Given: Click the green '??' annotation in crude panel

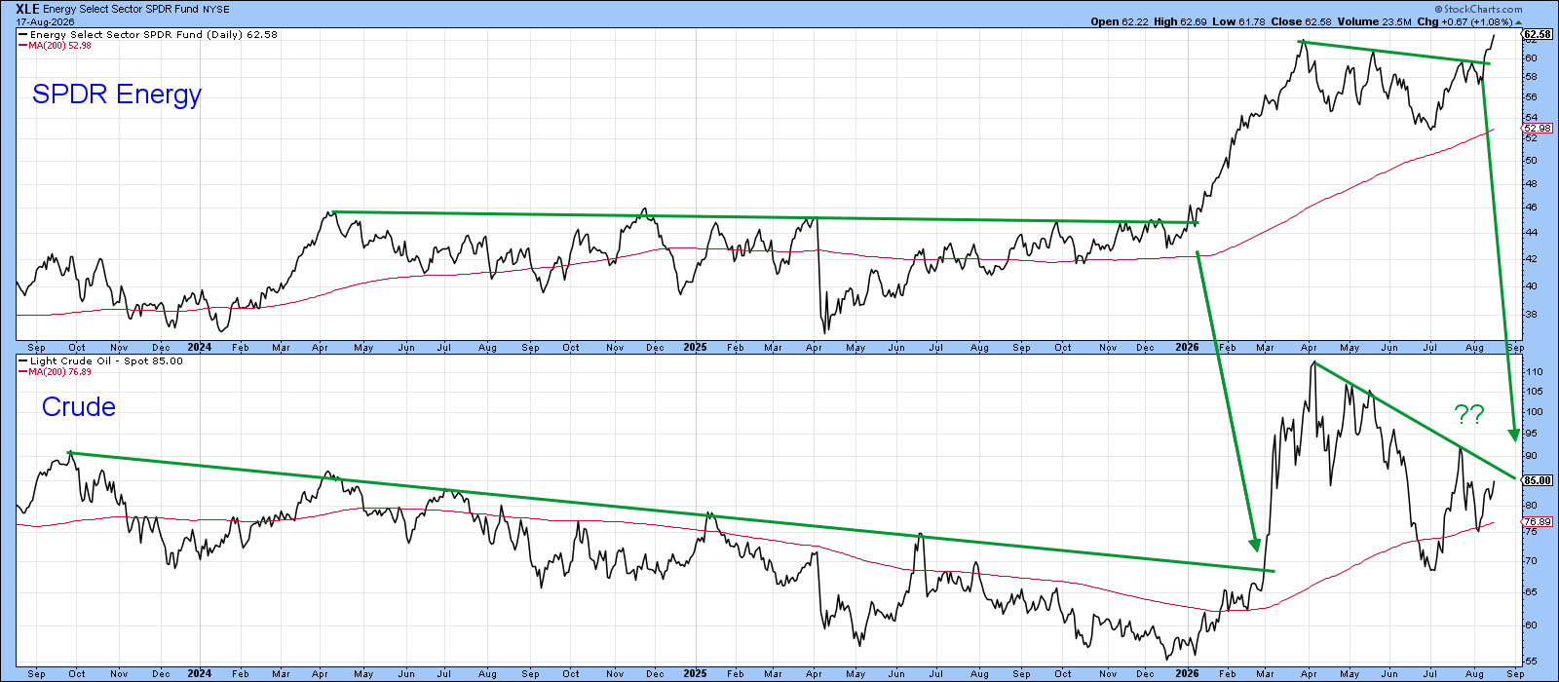Looking at the screenshot, I should pyautogui.click(x=1469, y=415).
